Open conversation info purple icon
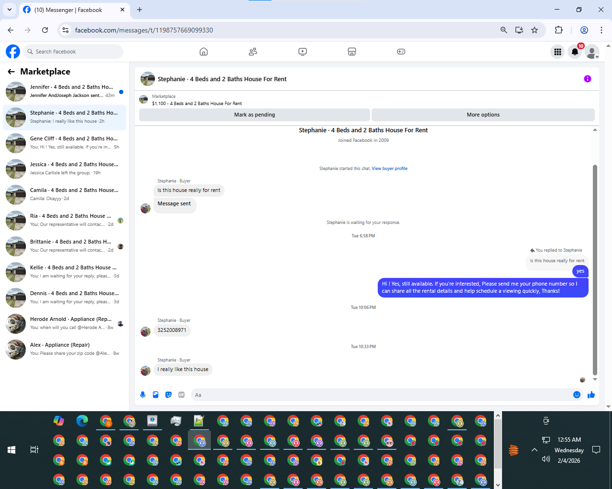This screenshot has height=489, width=612. click(588, 79)
